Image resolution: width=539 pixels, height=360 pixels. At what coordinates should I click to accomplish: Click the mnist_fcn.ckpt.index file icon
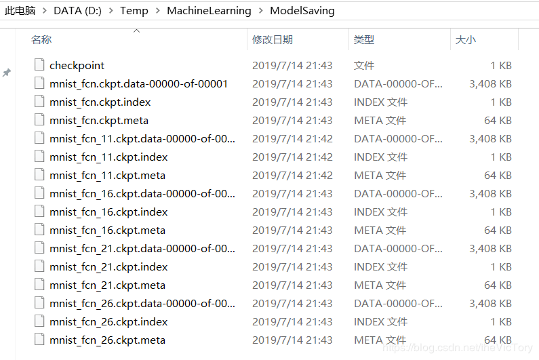tap(39, 102)
